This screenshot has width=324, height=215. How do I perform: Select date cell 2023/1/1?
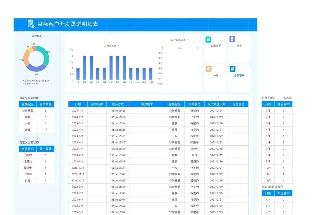(78, 111)
